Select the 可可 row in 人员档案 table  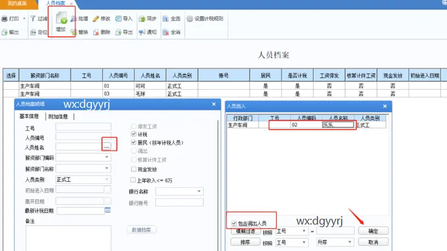click(225, 86)
